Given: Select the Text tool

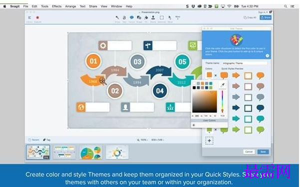Looking at the screenshot, I should (124, 17).
